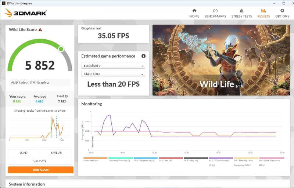Toggle GPU Load (%) legend swatch
Viewport: 294px width, 188px height.
point(171,158)
